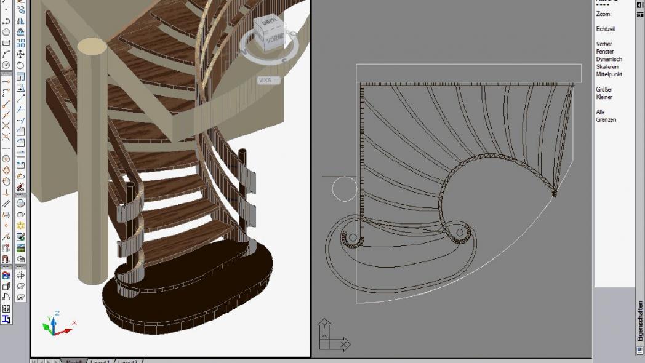645x363 pixels.
Task: Click Größer to zoom in
Action: 604,89
